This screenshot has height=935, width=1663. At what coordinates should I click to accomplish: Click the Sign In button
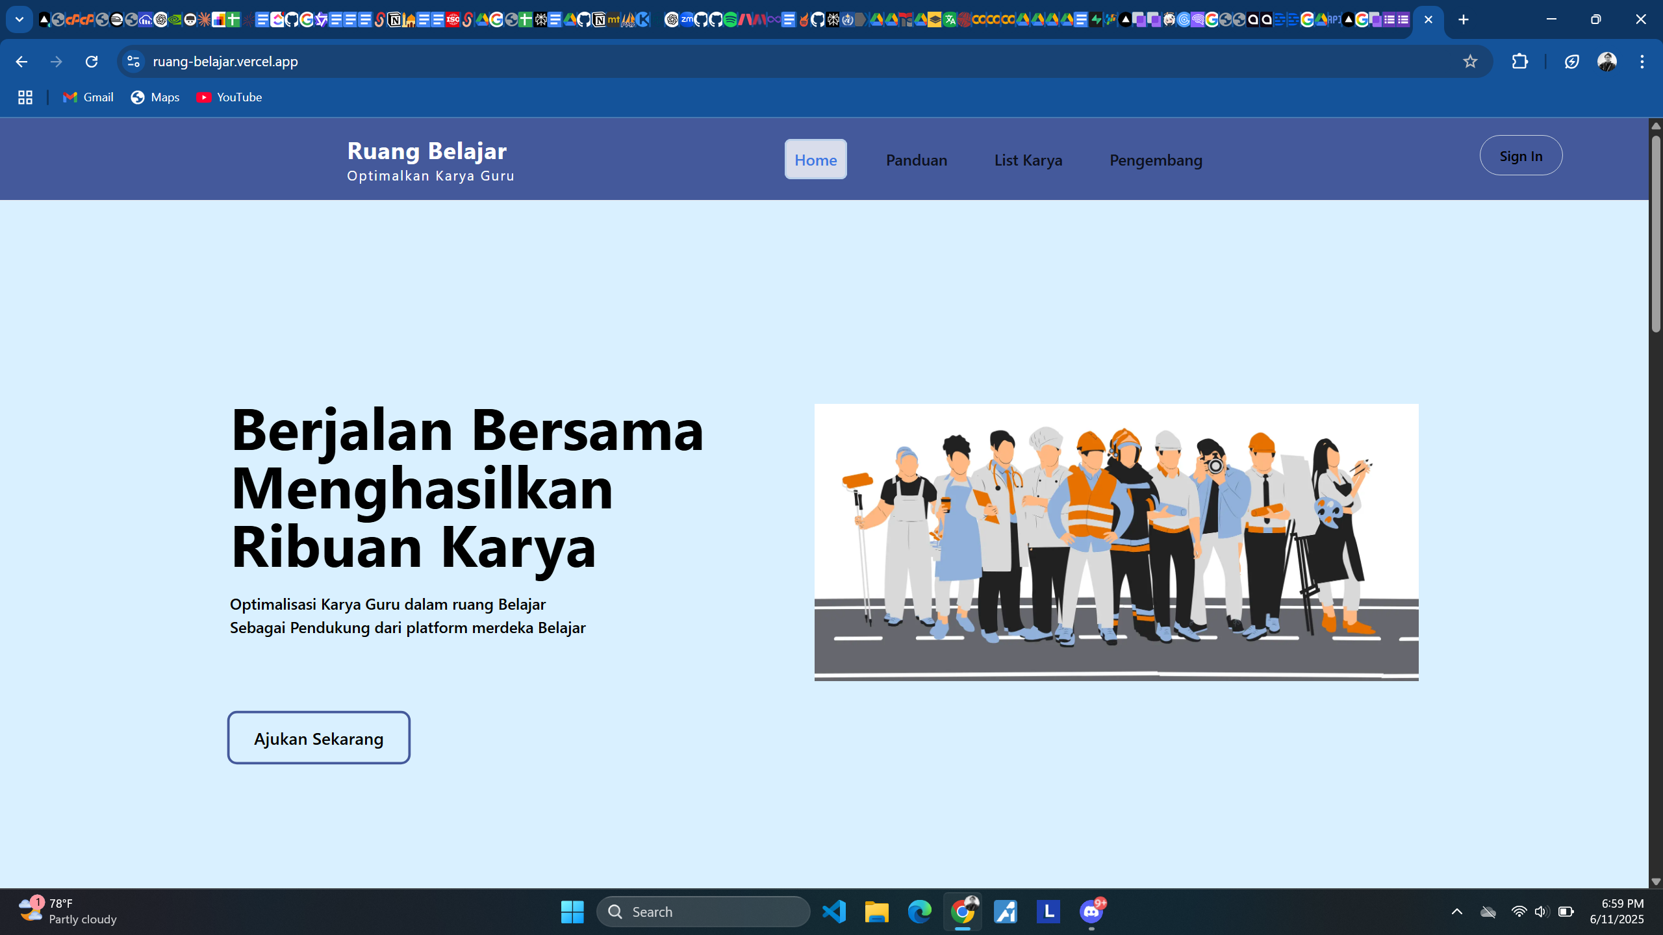pos(1520,156)
